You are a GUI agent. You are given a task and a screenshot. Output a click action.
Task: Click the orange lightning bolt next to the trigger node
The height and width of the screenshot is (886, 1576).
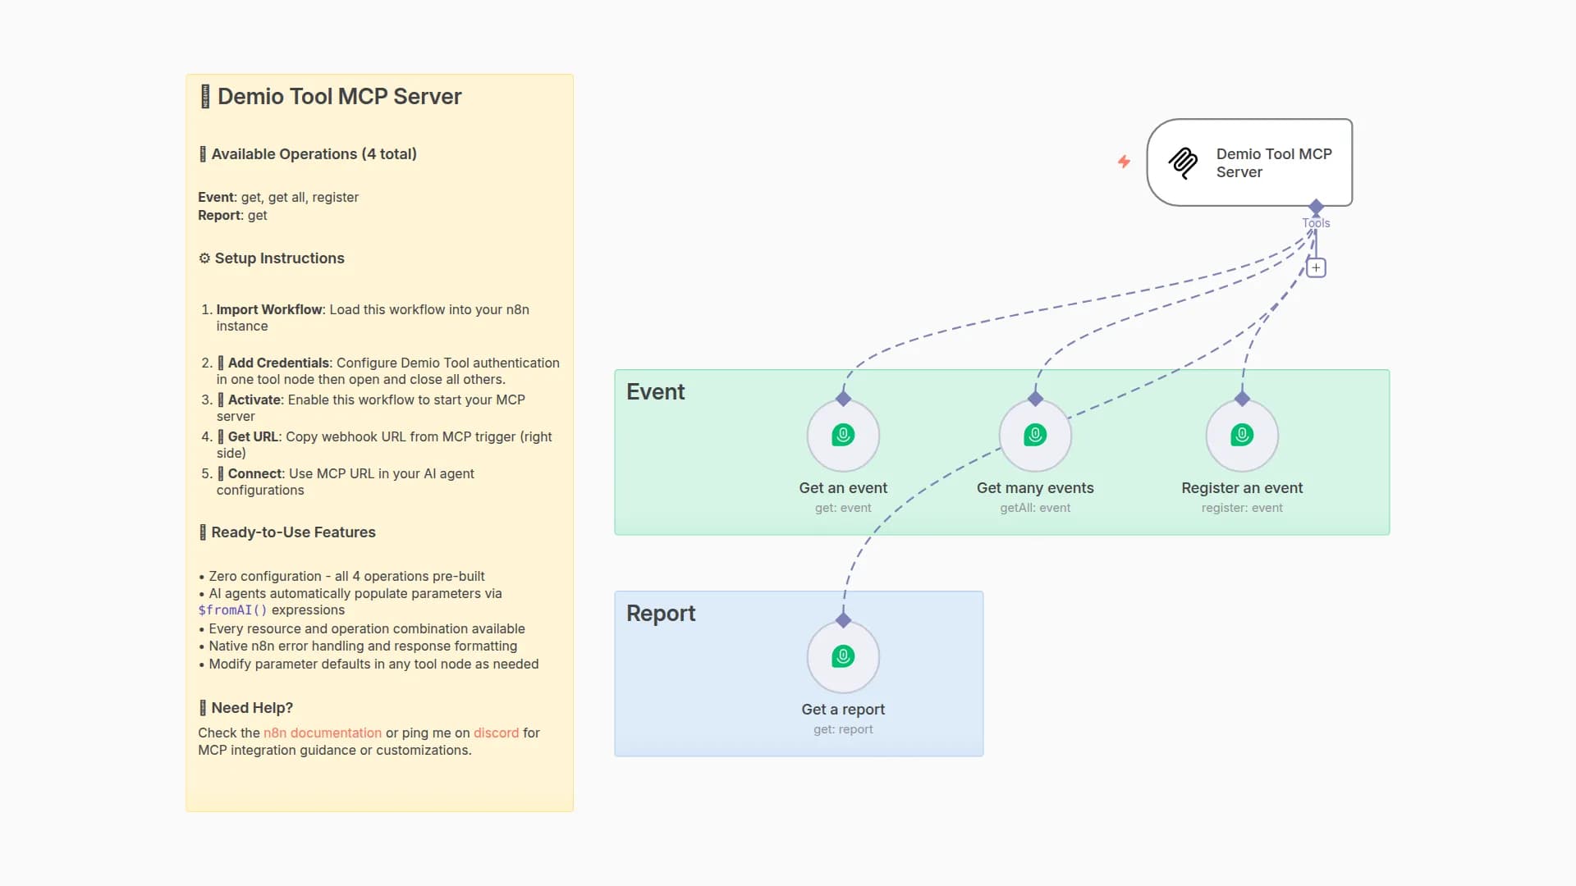pos(1123,162)
